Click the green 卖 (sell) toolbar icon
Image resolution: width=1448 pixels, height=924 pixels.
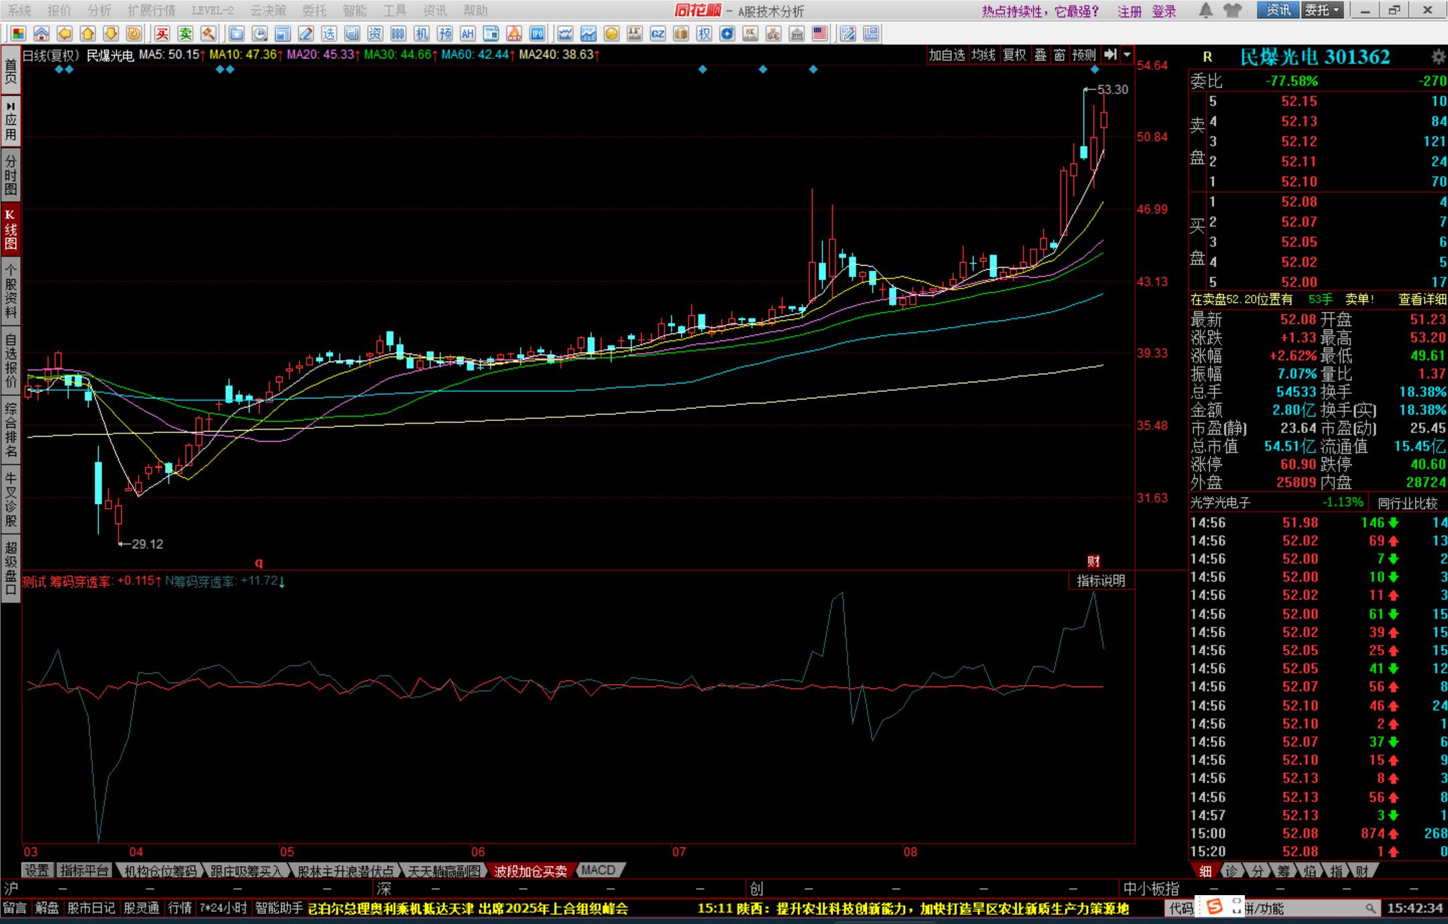[x=186, y=34]
